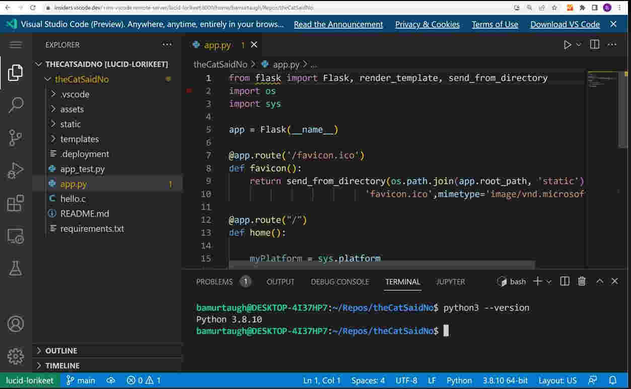Viewport: 631px width, 389px height.
Task: Expand the OUTLINE section
Action: (107, 351)
